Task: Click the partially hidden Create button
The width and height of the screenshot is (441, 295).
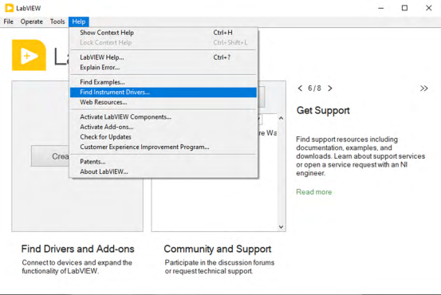Action: point(50,156)
